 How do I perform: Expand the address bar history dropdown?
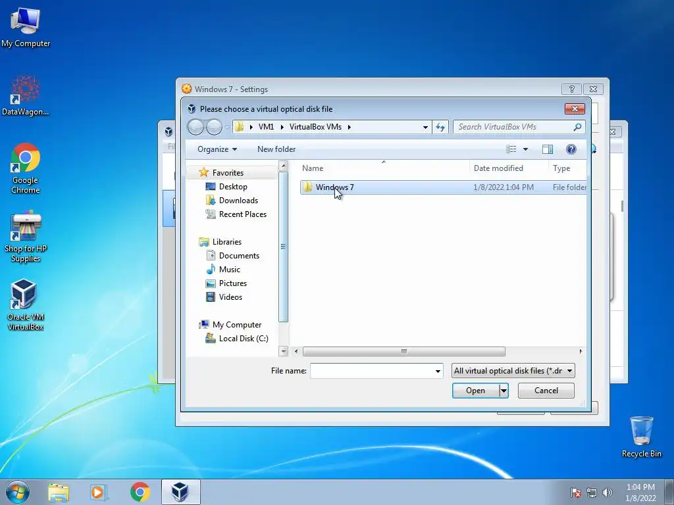click(x=425, y=127)
